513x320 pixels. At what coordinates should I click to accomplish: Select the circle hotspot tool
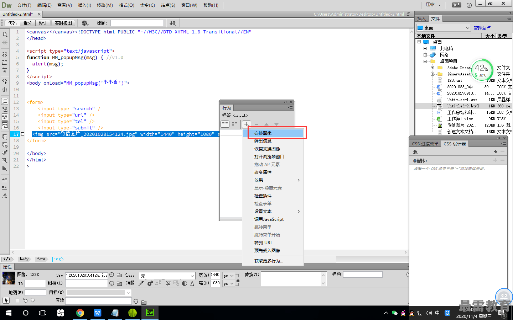click(x=25, y=300)
